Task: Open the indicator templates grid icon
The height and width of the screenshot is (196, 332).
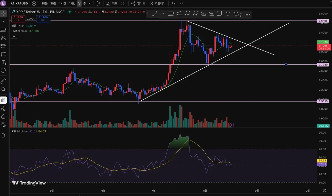Action: (x=123, y=4)
